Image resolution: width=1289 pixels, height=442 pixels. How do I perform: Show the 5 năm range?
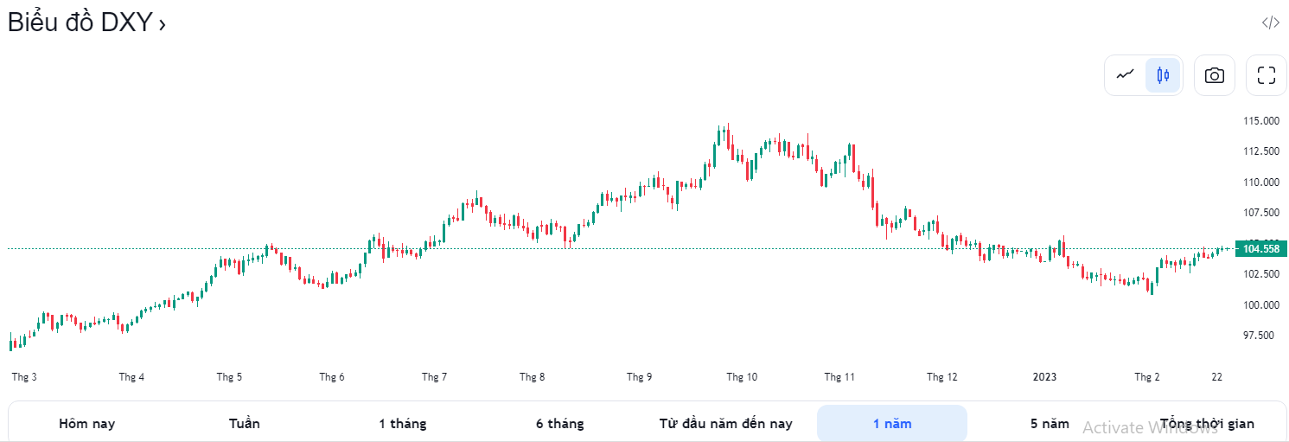pyautogui.click(x=1050, y=424)
